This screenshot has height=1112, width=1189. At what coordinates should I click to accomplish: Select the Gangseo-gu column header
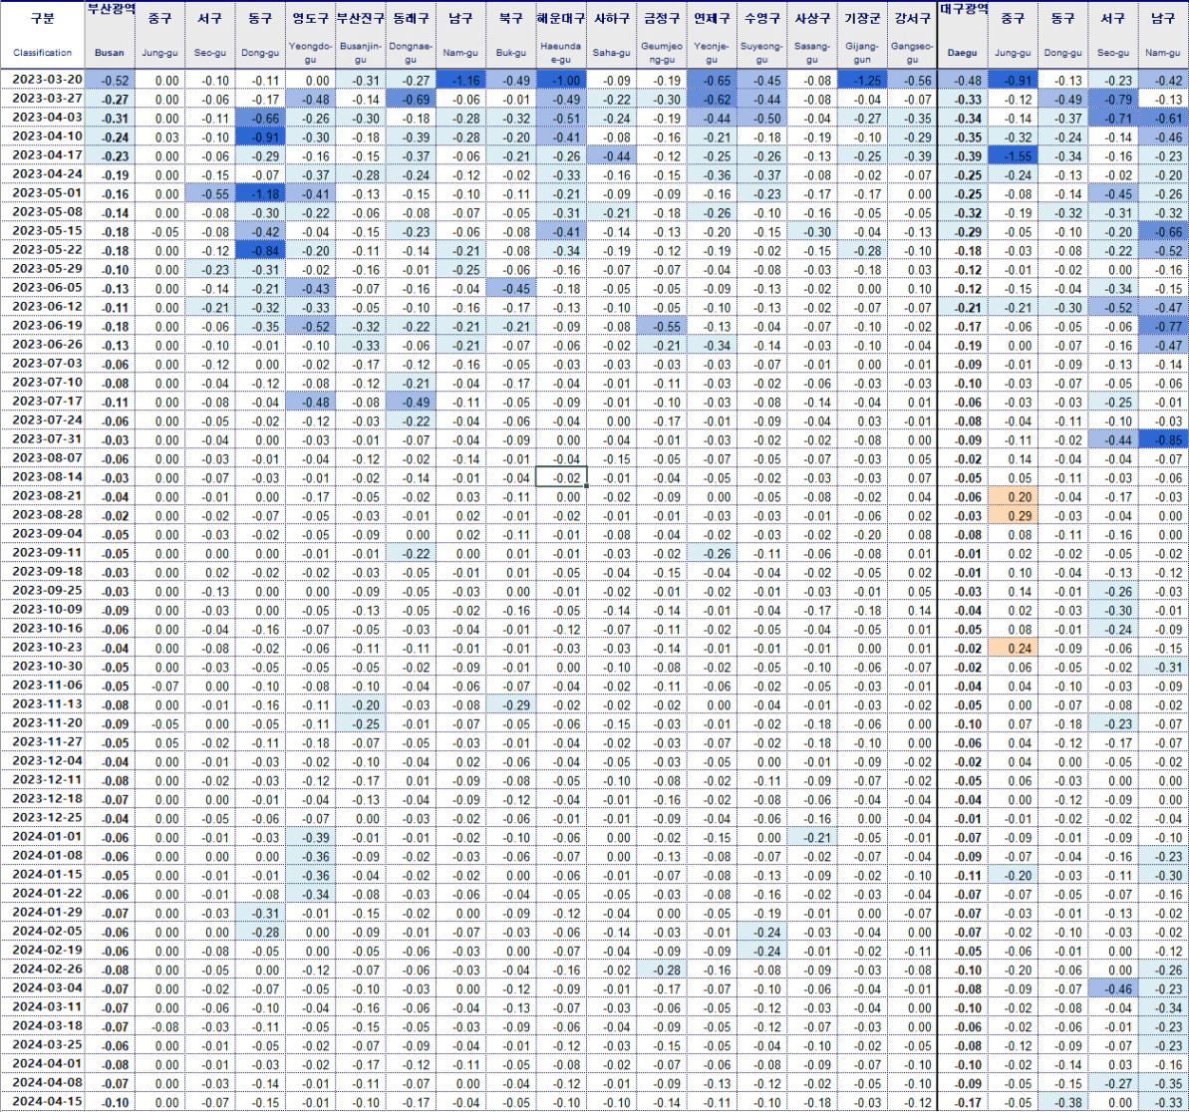tap(912, 34)
